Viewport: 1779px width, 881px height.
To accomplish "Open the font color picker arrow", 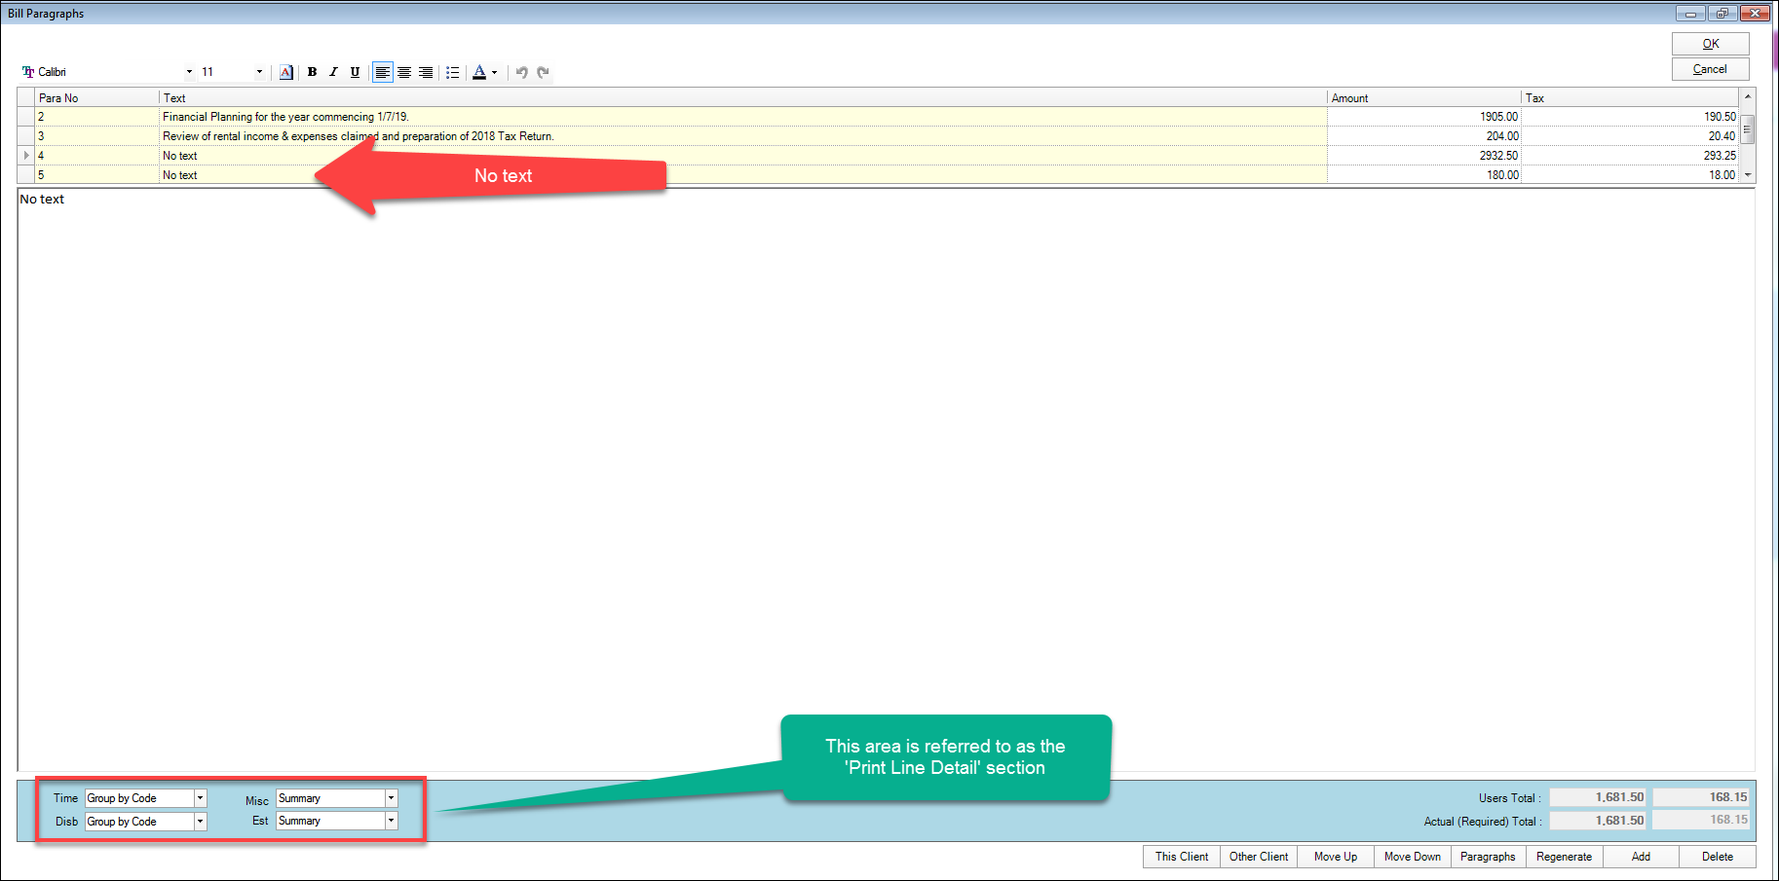I will pyautogui.click(x=495, y=72).
